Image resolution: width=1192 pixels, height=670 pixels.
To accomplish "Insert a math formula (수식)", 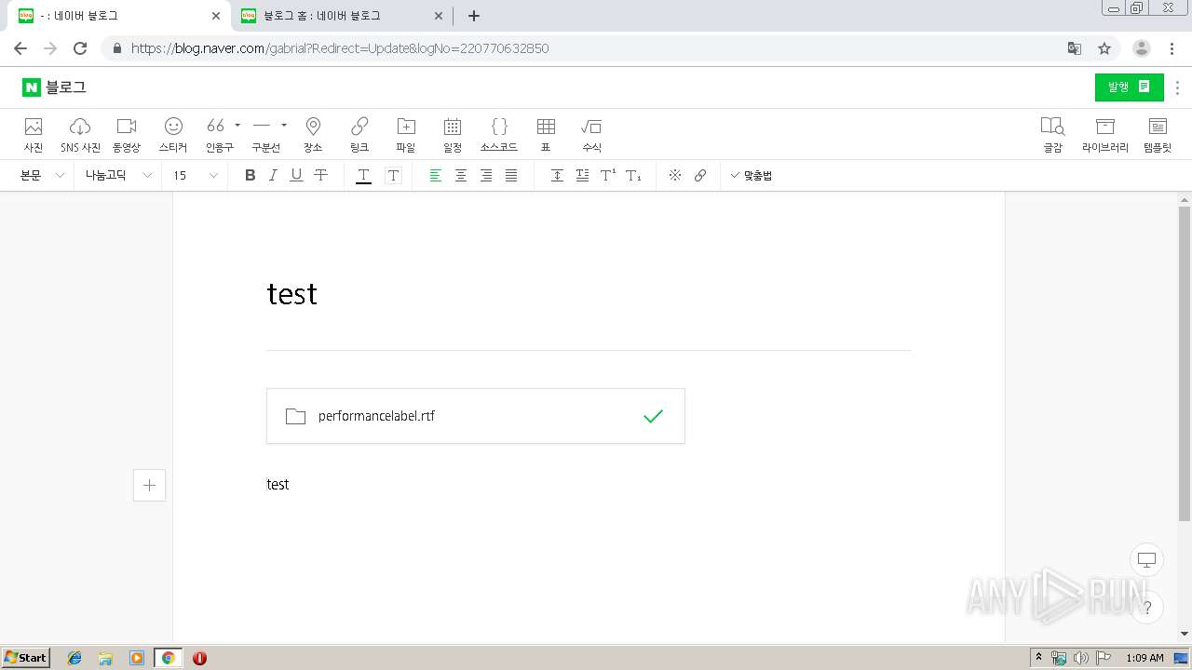I will (591, 134).
